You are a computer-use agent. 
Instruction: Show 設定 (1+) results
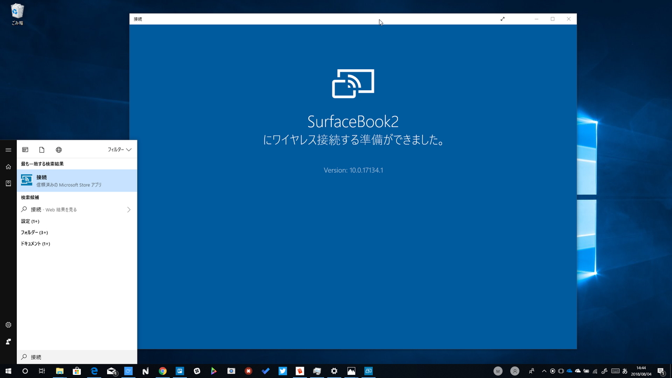30,221
